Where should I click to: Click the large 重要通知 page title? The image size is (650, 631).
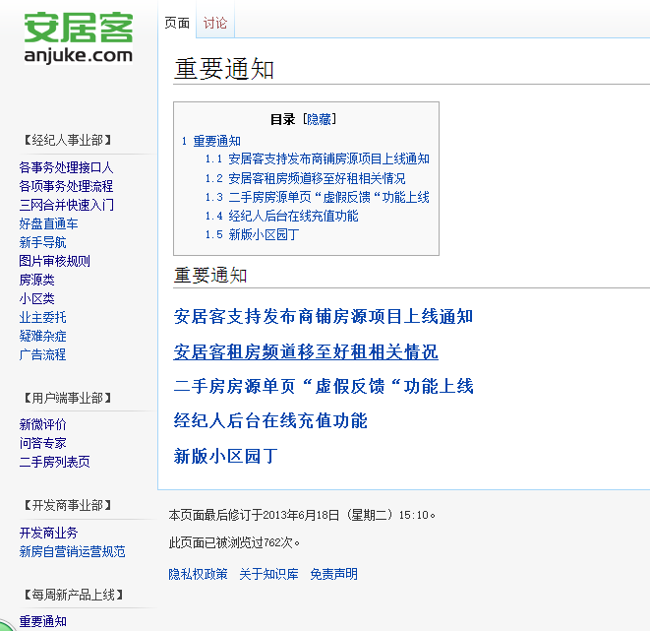click(224, 69)
